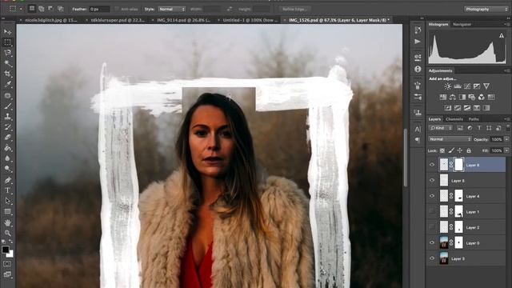This screenshot has height=288, width=512.
Task: Click the Refine Edge button
Action: [x=295, y=9]
